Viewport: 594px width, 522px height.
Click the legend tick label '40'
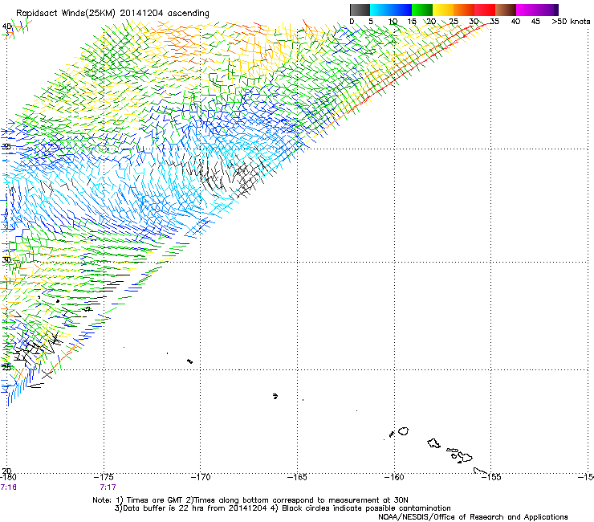(515, 22)
